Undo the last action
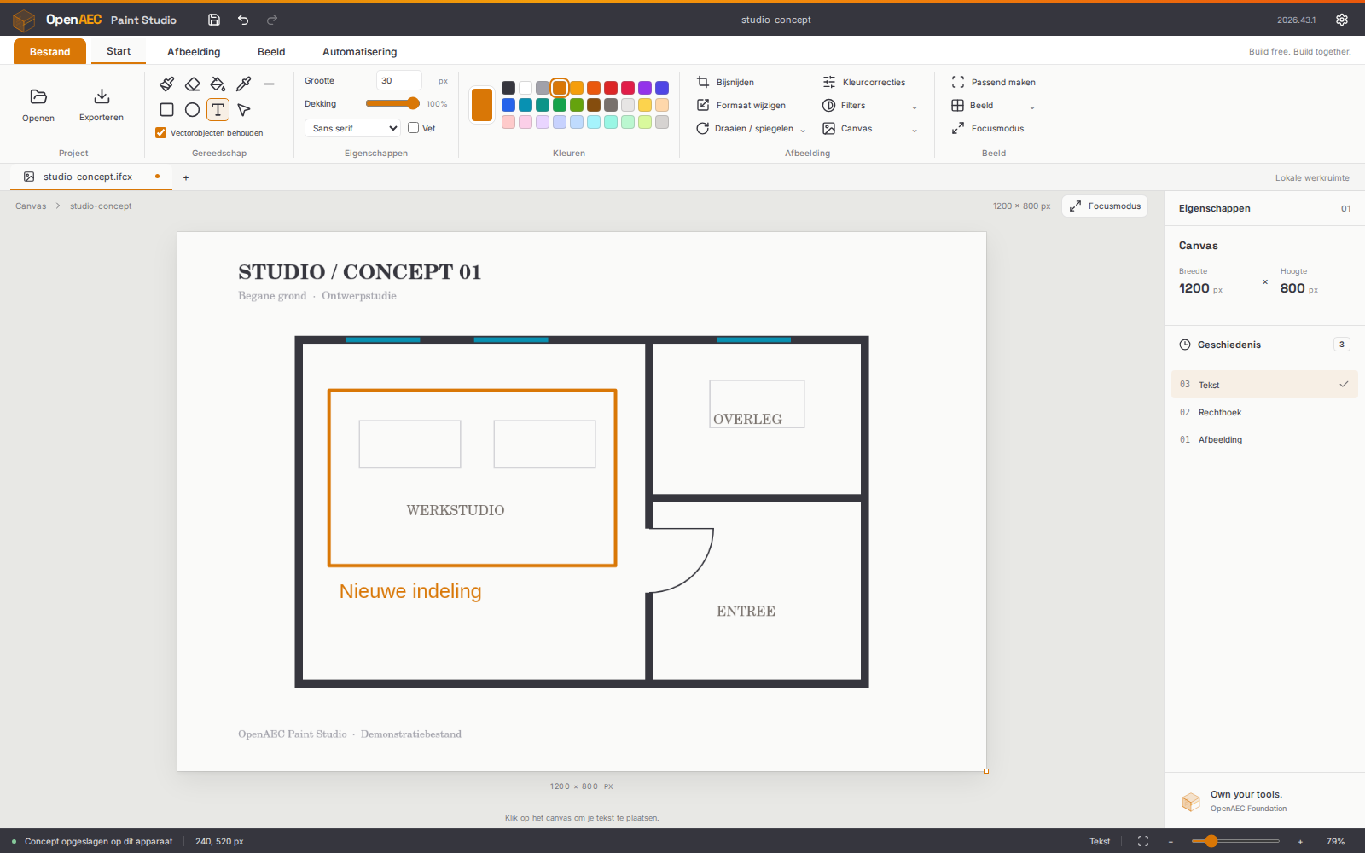 (243, 20)
